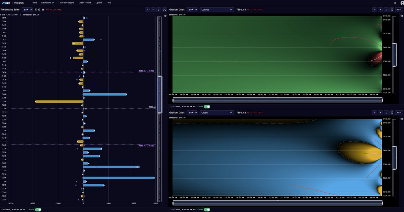Expand Positions by Strike panel to fullscreen
Screen dimensions: 404x212
click(164, 10)
